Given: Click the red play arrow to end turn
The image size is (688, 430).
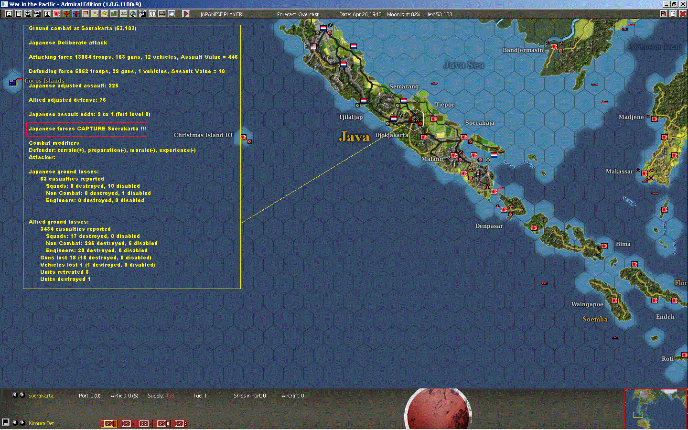Looking at the screenshot, I should (186, 14).
